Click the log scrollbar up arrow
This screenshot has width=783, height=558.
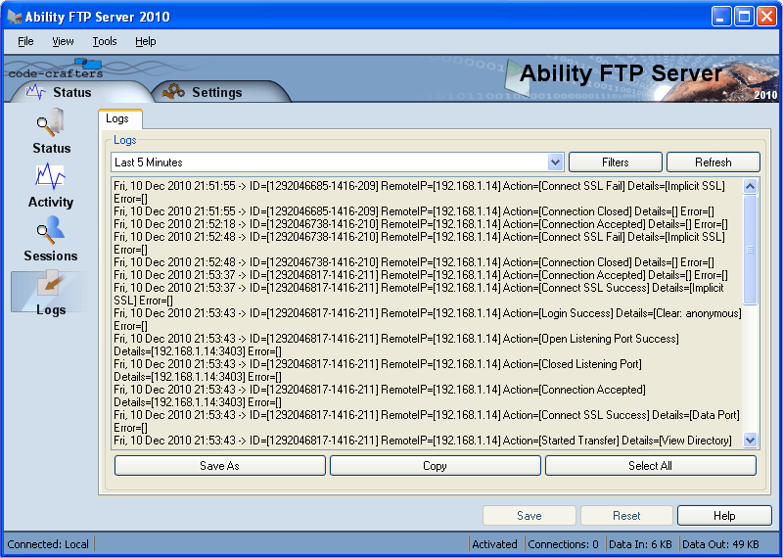(x=750, y=187)
